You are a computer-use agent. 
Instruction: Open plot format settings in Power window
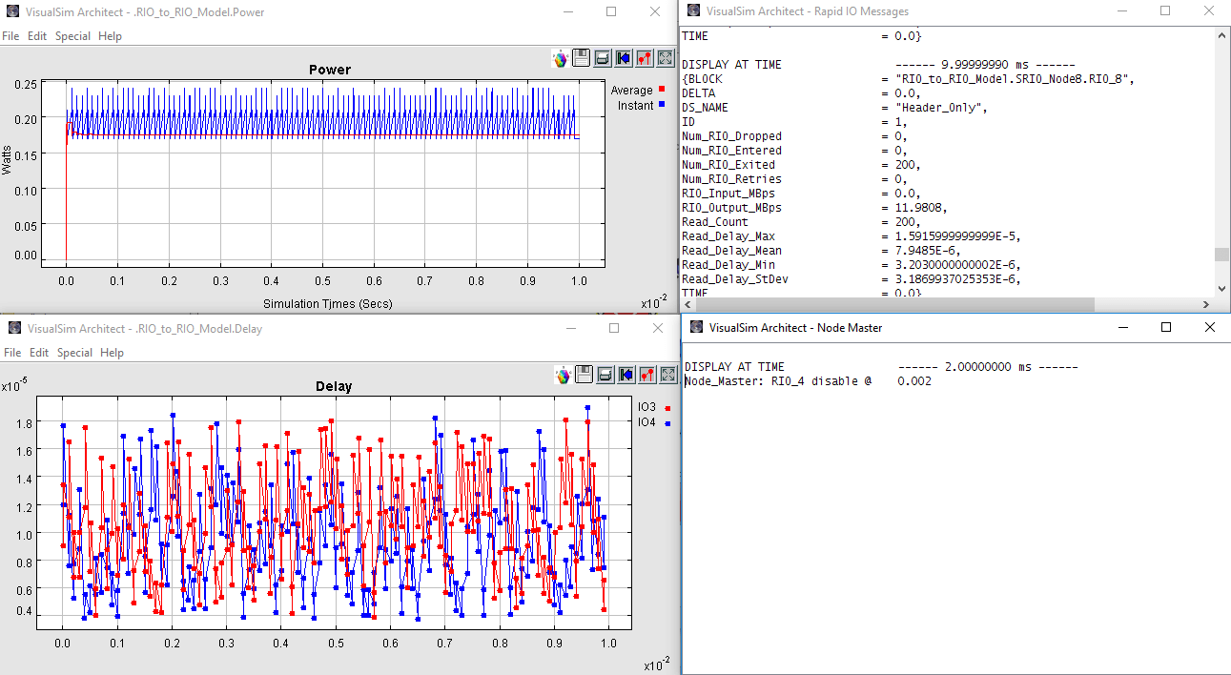coord(645,58)
